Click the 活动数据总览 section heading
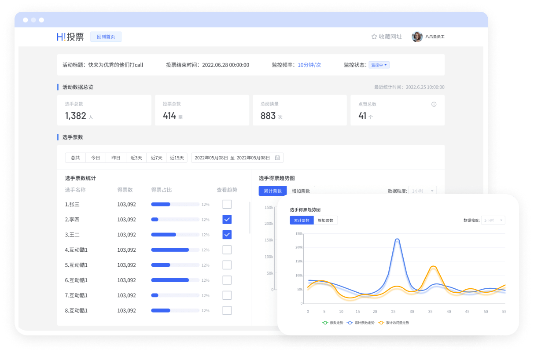This screenshot has width=534, height=353. pyautogui.click(x=78, y=87)
